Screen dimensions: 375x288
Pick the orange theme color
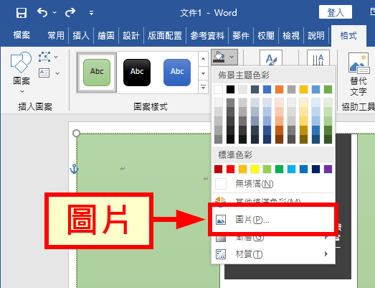pos(279,89)
